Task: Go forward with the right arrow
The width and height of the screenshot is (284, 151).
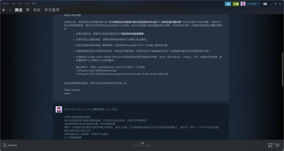Action: click(10, 10)
